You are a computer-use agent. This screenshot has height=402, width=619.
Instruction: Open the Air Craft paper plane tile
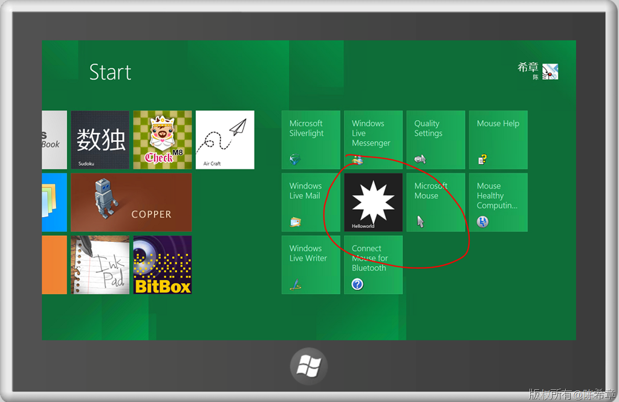(225, 140)
